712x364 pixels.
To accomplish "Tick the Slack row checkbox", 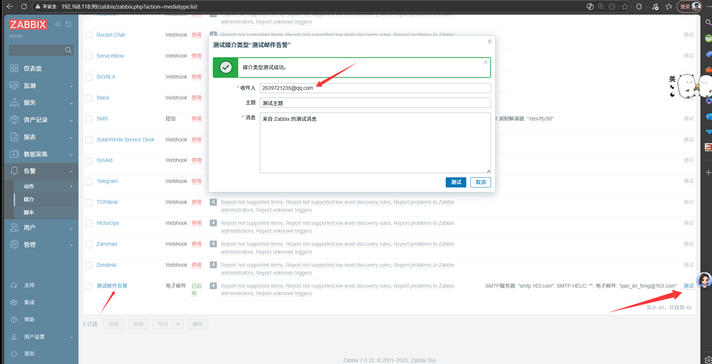I will pos(89,98).
